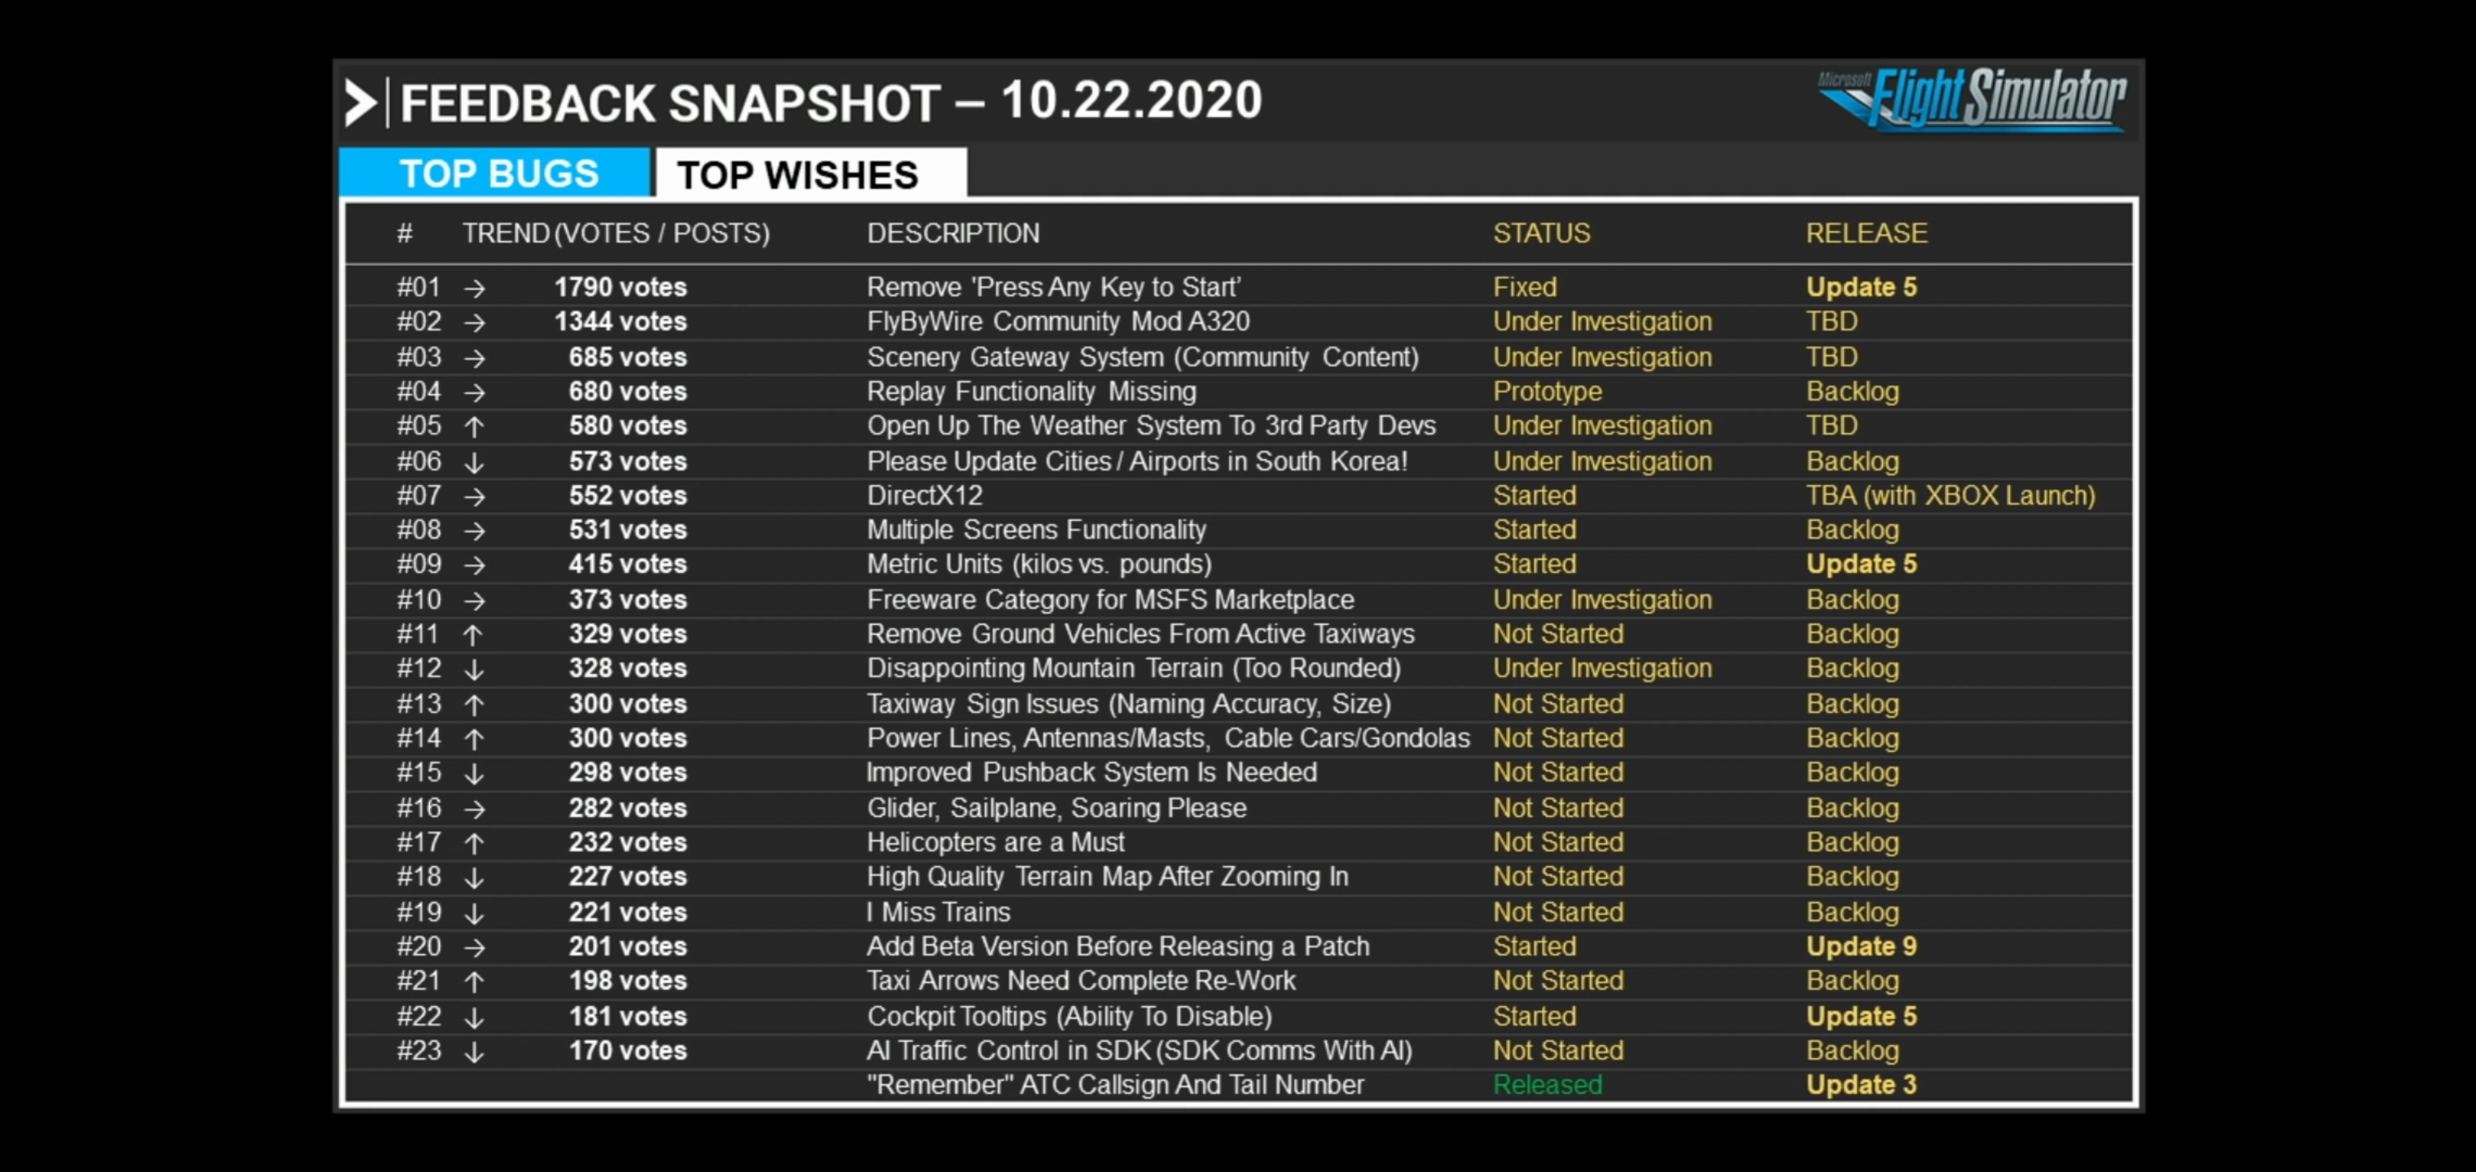Click the right arrow on row #20
The height and width of the screenshot is (1172, 2476).
(x=474, y=947)
